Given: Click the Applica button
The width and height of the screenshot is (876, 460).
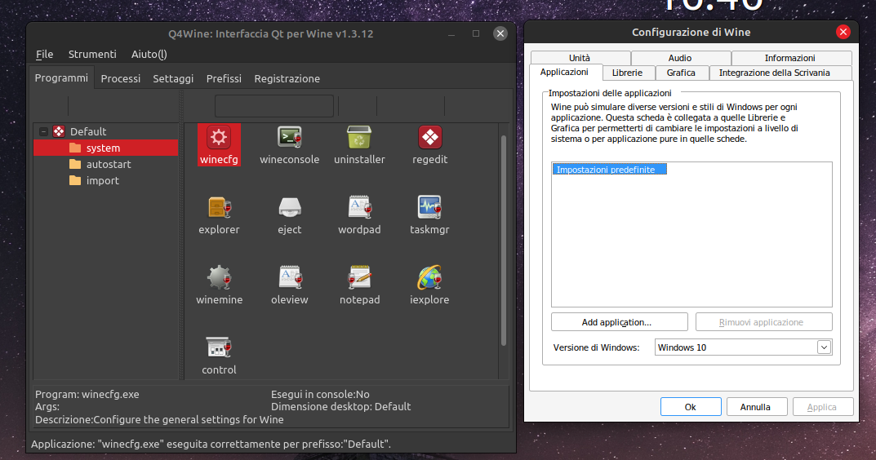Looking at the screenshot, I should 823,407.
